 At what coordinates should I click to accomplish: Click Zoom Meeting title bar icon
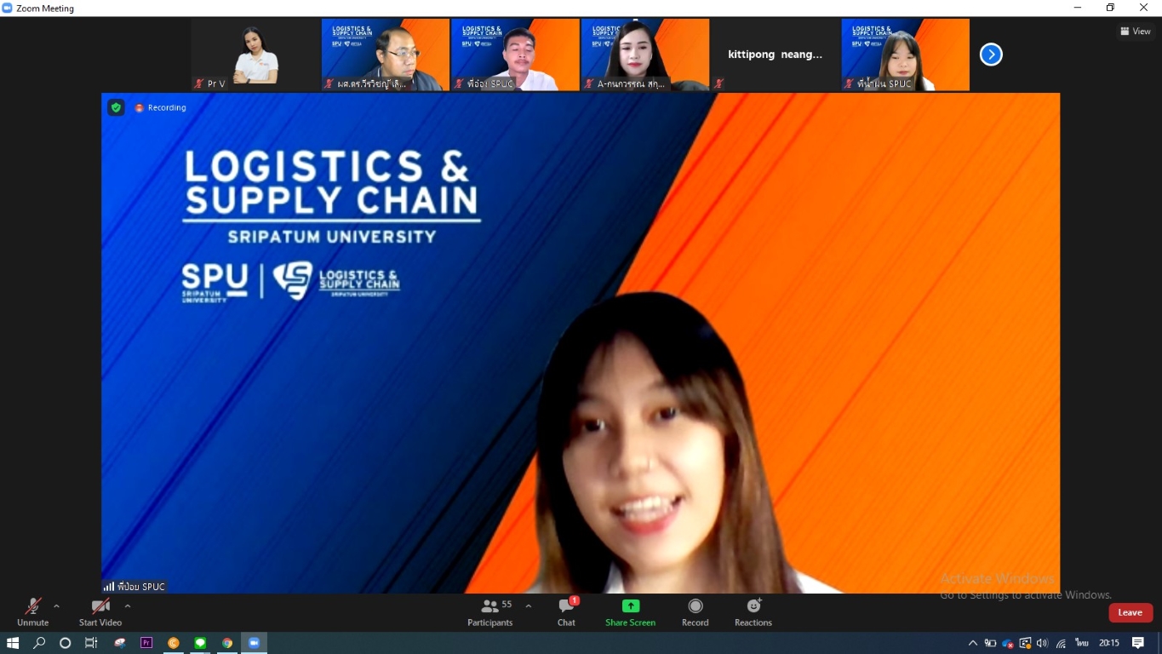8,8
